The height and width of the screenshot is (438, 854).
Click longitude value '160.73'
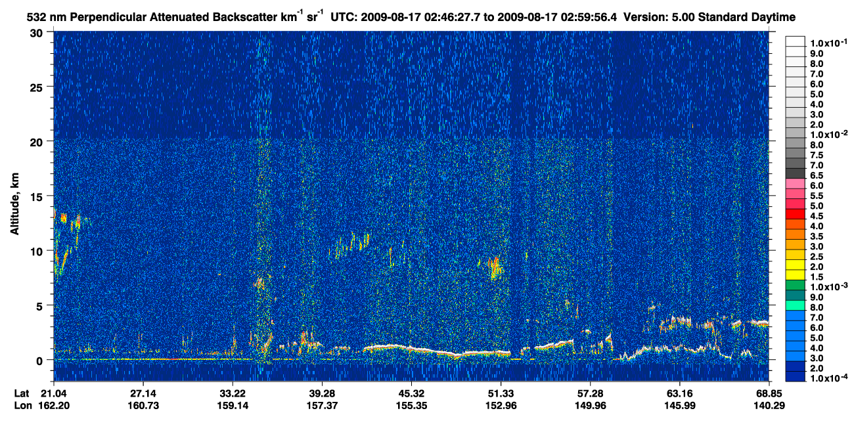(143, 406)
